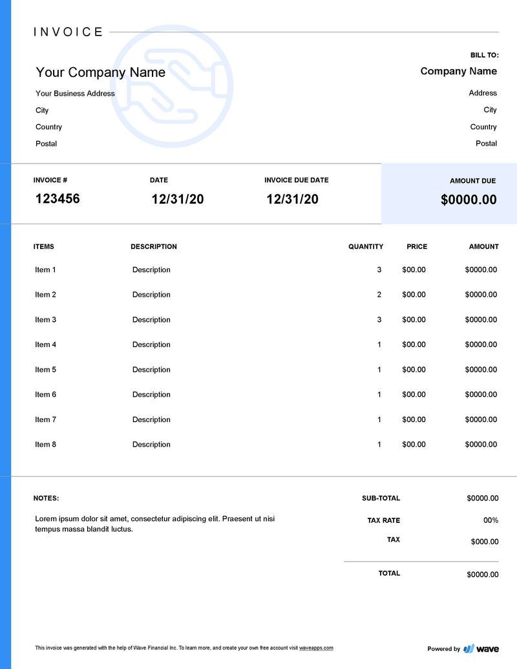Select invoice number 123456
Viewport: 517px width, 669px height.
pyautogui.click(x=58, y=198)
